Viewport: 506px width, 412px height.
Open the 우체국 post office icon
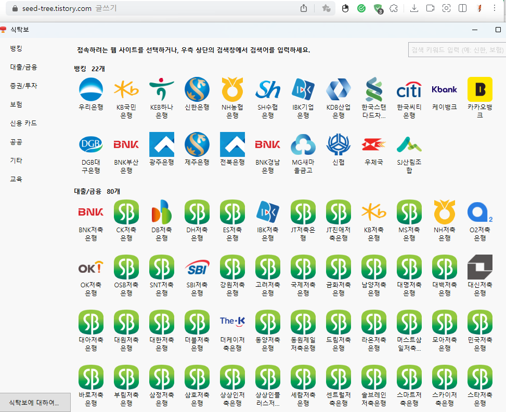pyautogui.click(x=374, y=144)
